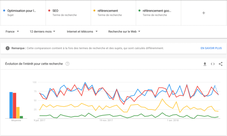This screenshot has width=227, height=136.
Task: Select the référencement goo... term card
Action: (158, 13)
